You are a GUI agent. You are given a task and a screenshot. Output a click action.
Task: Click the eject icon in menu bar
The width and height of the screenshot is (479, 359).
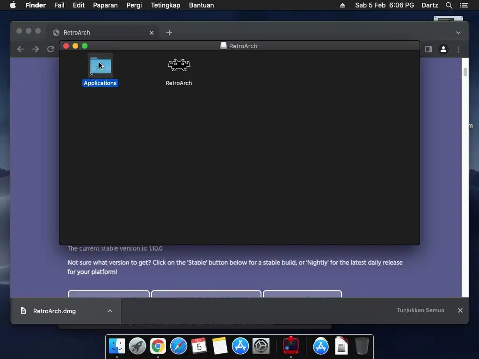(342, 5)
